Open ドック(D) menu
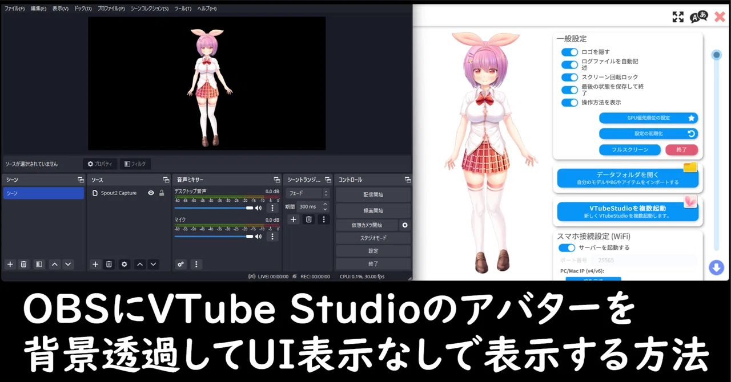 pos(83,9)
